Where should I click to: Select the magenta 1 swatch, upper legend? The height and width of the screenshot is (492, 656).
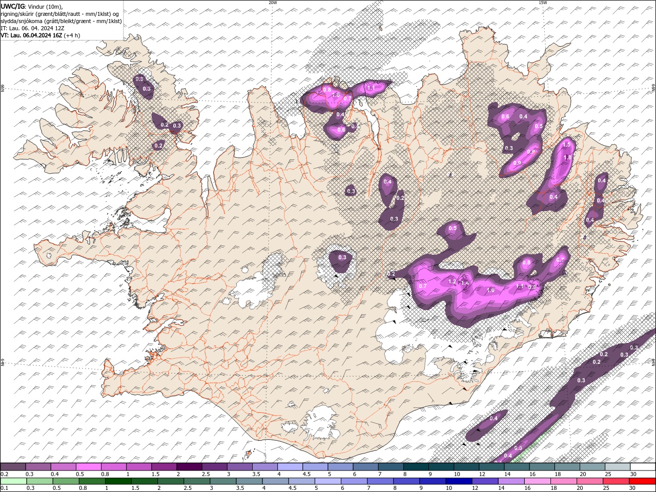point(138,467)
